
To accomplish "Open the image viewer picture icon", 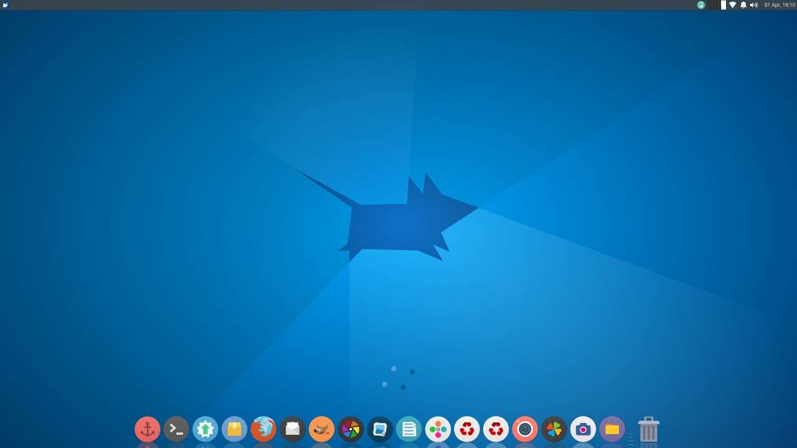I will click(x=380, y=429).
